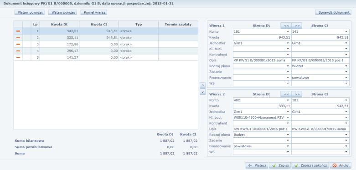Click Wiersz 2 Kwota Ct field with 943,51

(x=320, y=106)
